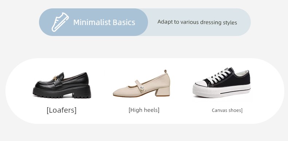Select the Minimalist Basics heading text

tap(104, 22)
